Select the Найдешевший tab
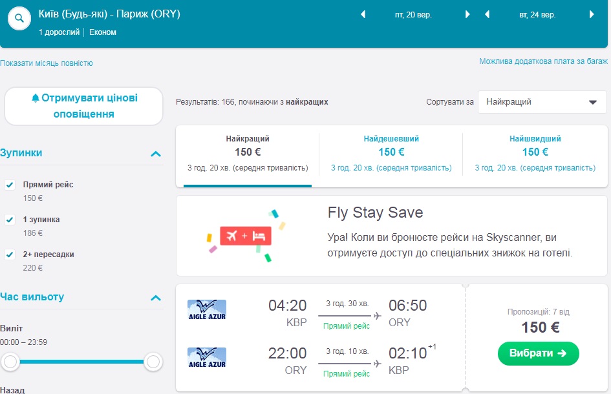 click(x=391, y=153)
